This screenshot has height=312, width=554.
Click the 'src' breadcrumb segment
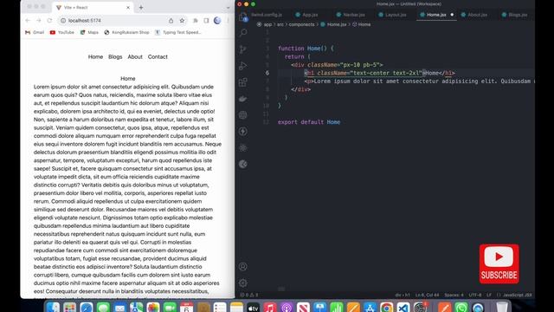[280, 24]
